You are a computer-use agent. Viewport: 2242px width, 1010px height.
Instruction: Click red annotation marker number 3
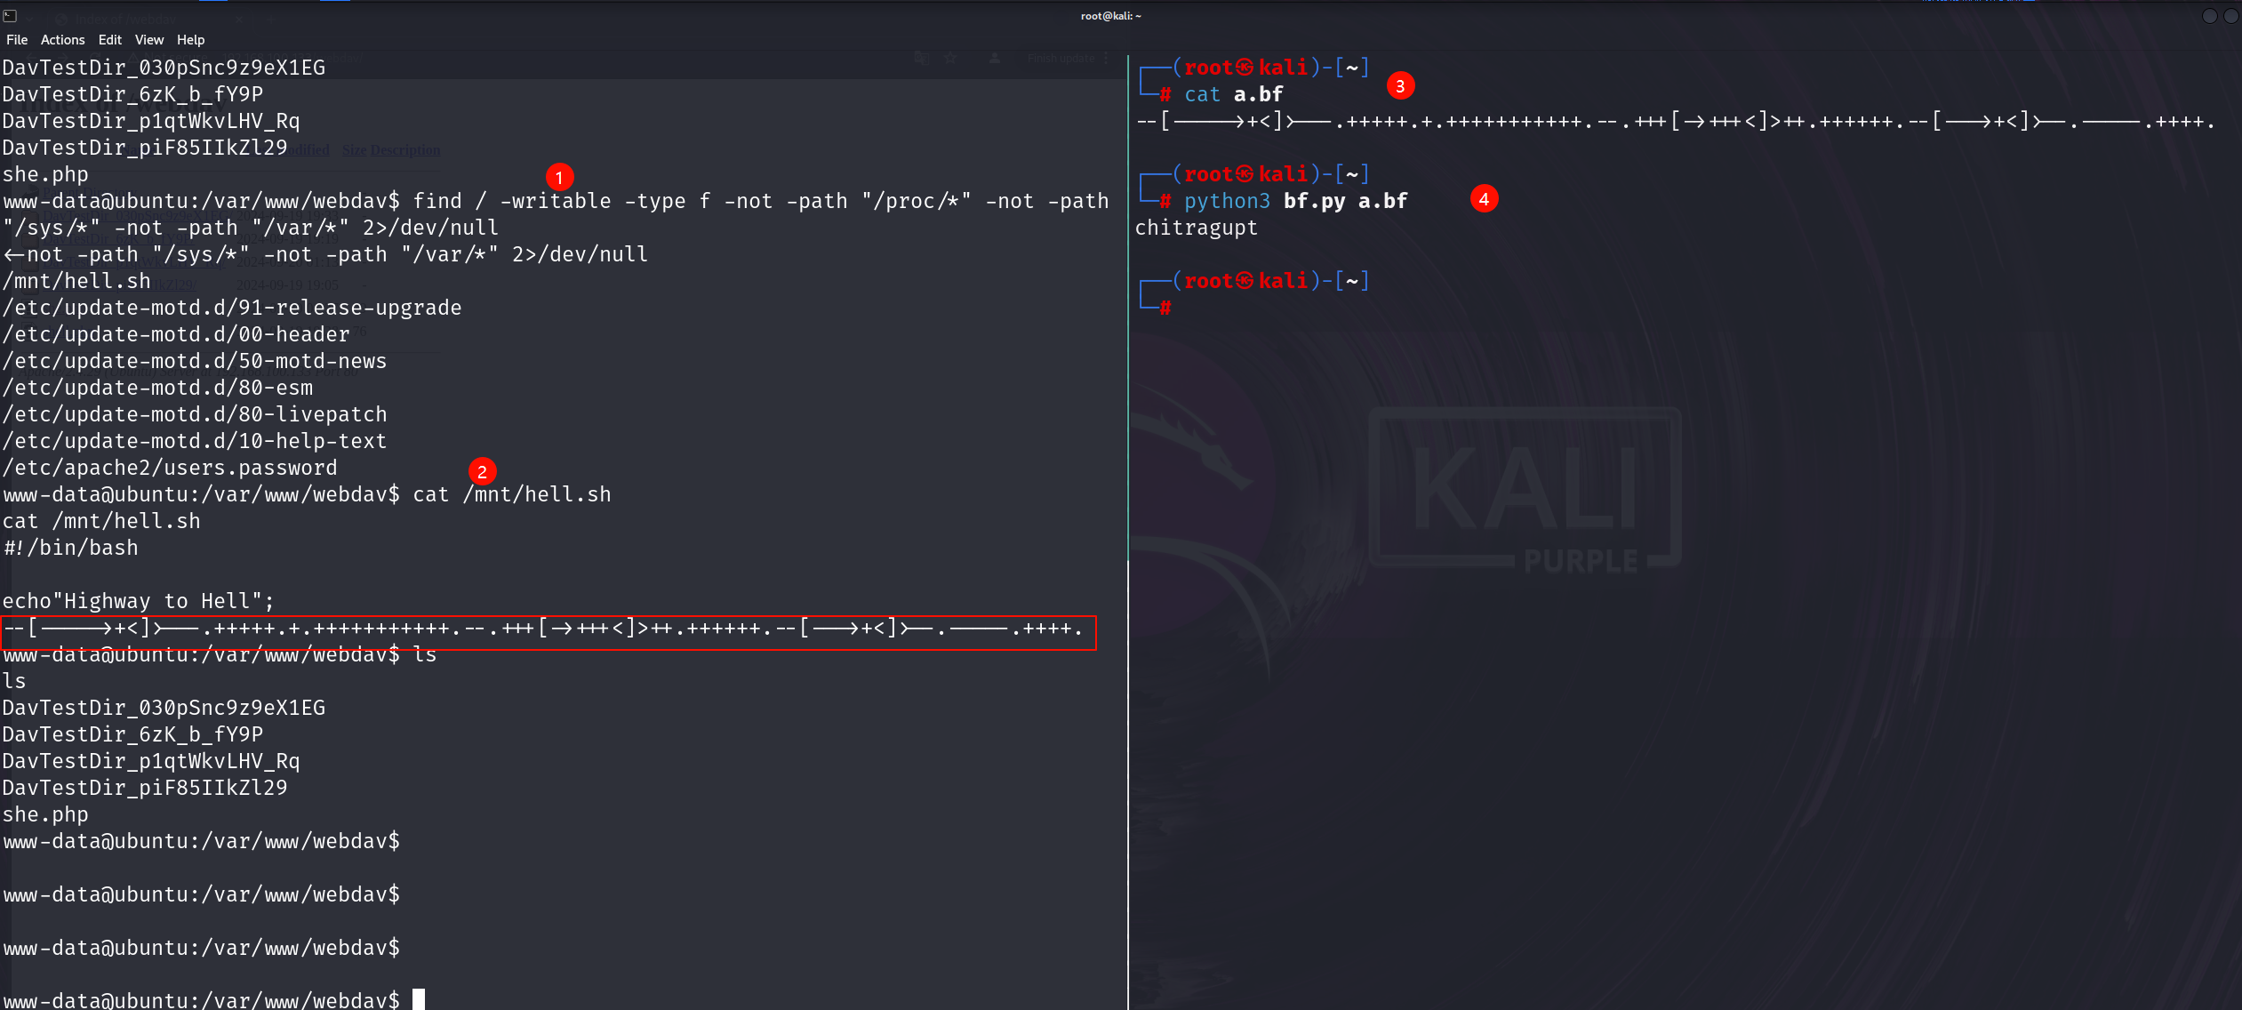1400,86
